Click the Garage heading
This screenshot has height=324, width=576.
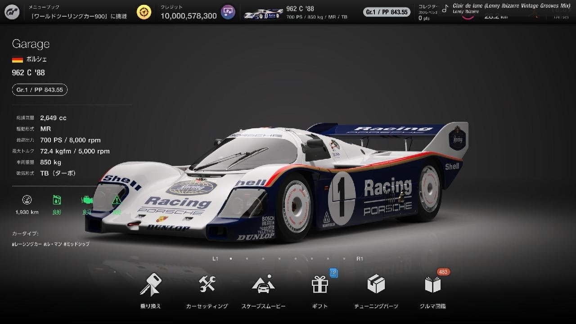tap(31, 44)
